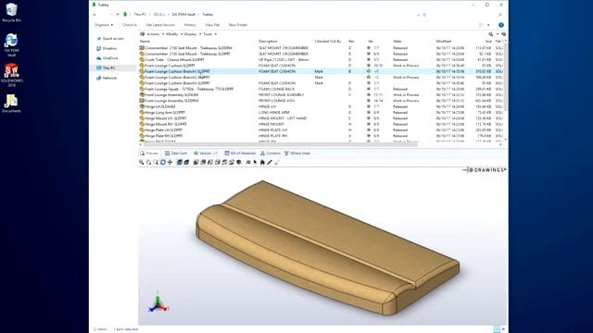Select the Foam Lounge Cushion.SLDPRT file
The image size is (593, 333).
(167, 66)
